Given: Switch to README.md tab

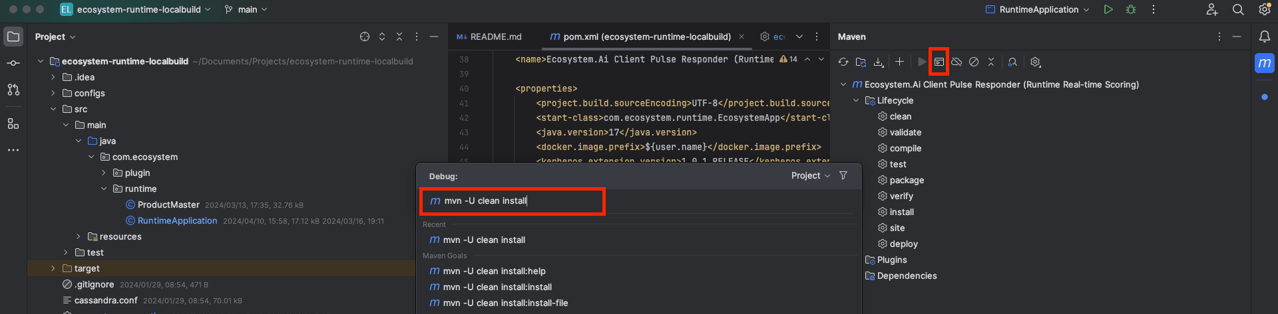Looking at the screenshot, I should click(489, 37).
